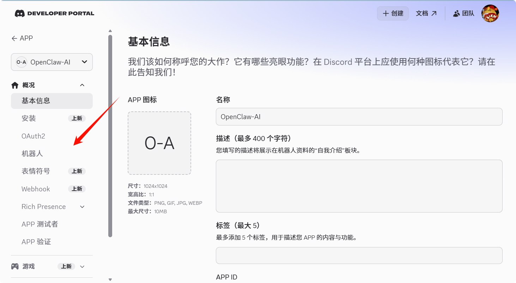Click the team people icon
The width and height of the screenshot is (516, 283).
[456, 13]
